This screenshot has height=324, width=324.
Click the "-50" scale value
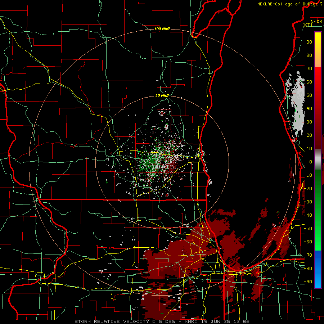click(308, 229)
